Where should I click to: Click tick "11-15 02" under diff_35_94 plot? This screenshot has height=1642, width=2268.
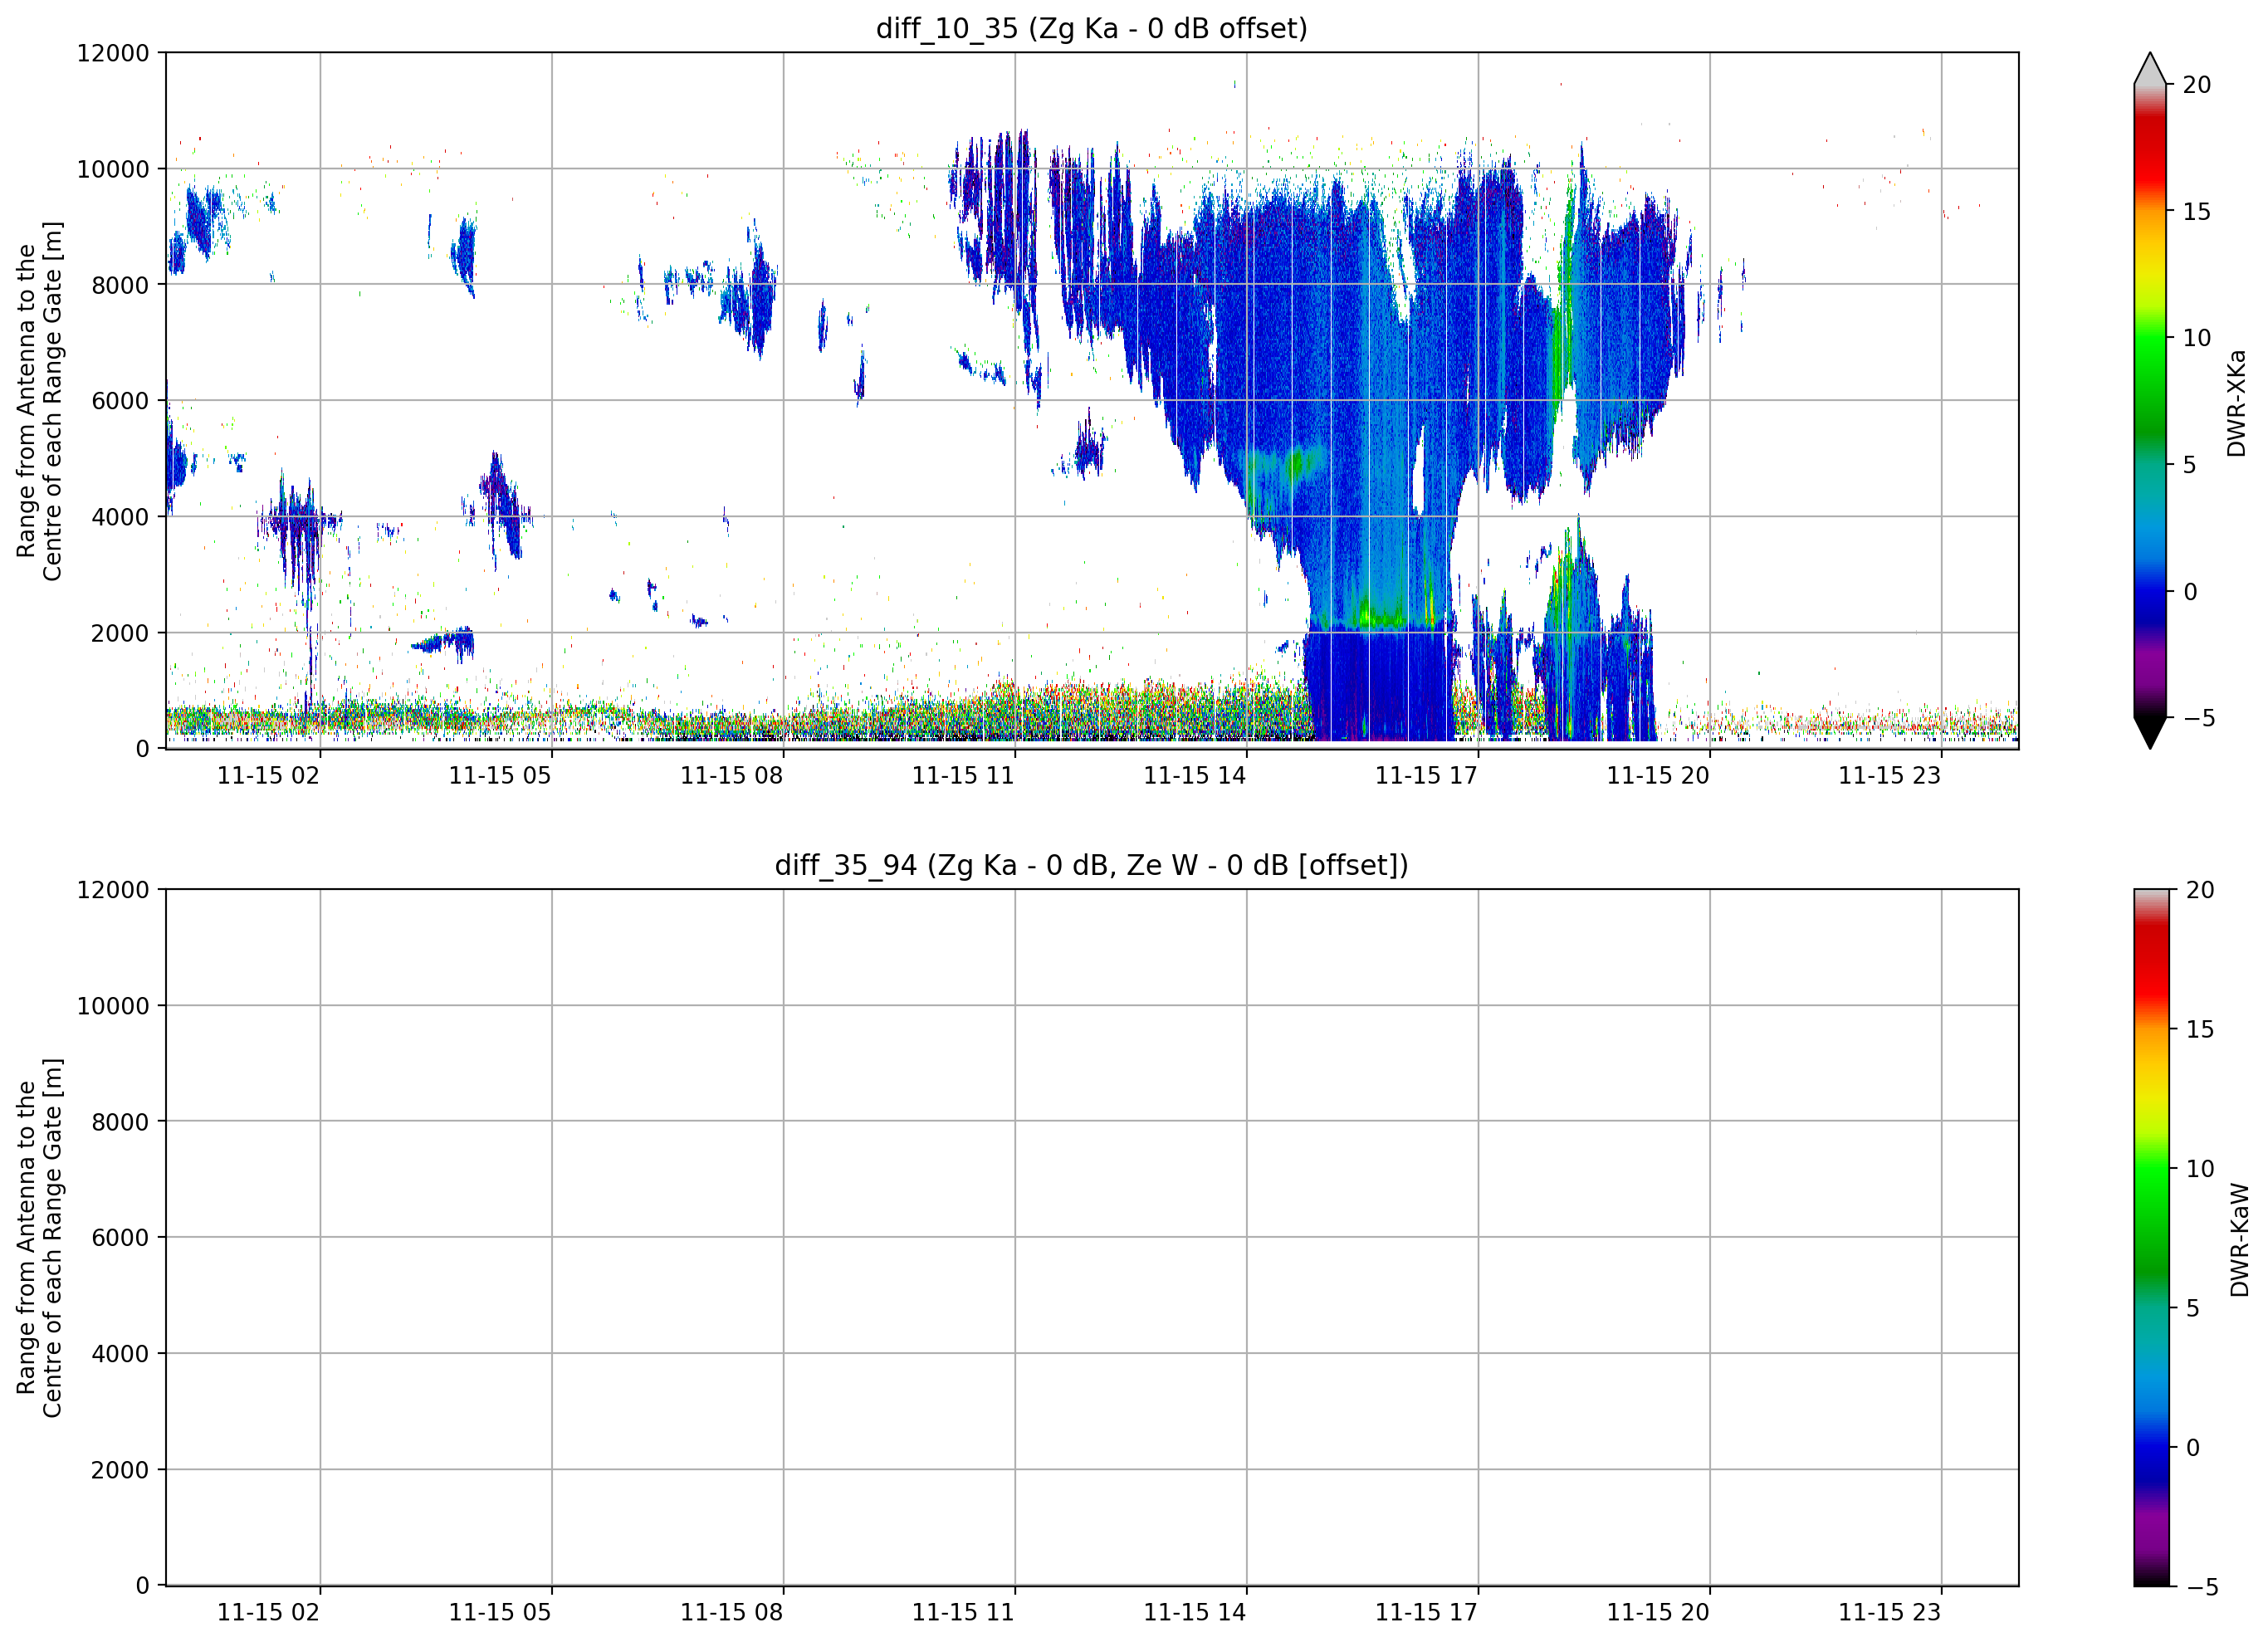[268, 1613]
